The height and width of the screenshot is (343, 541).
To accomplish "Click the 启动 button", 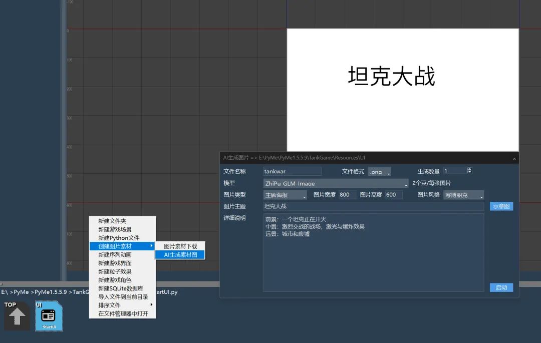I will pyautogui.click(x=501, y=287).
